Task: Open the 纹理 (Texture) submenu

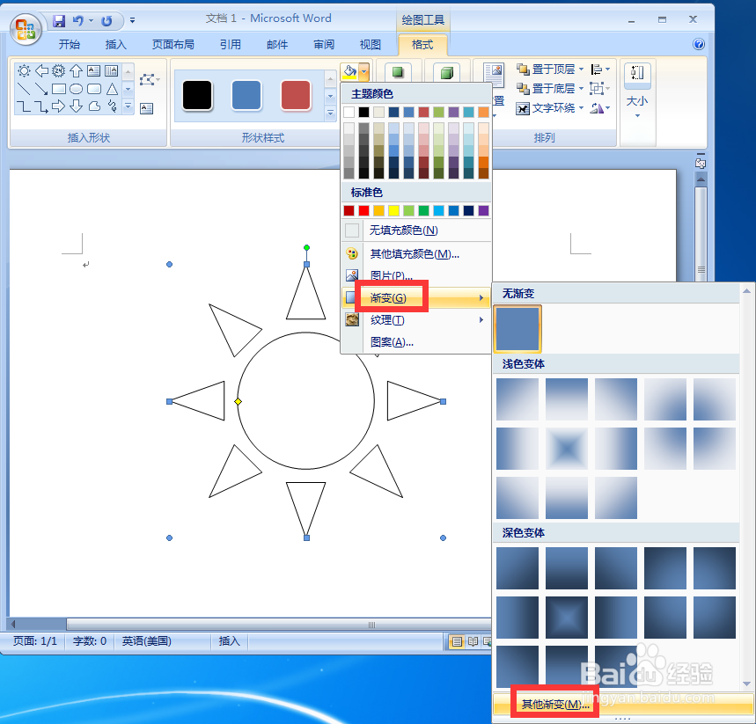Action: (x=416, y=320)
